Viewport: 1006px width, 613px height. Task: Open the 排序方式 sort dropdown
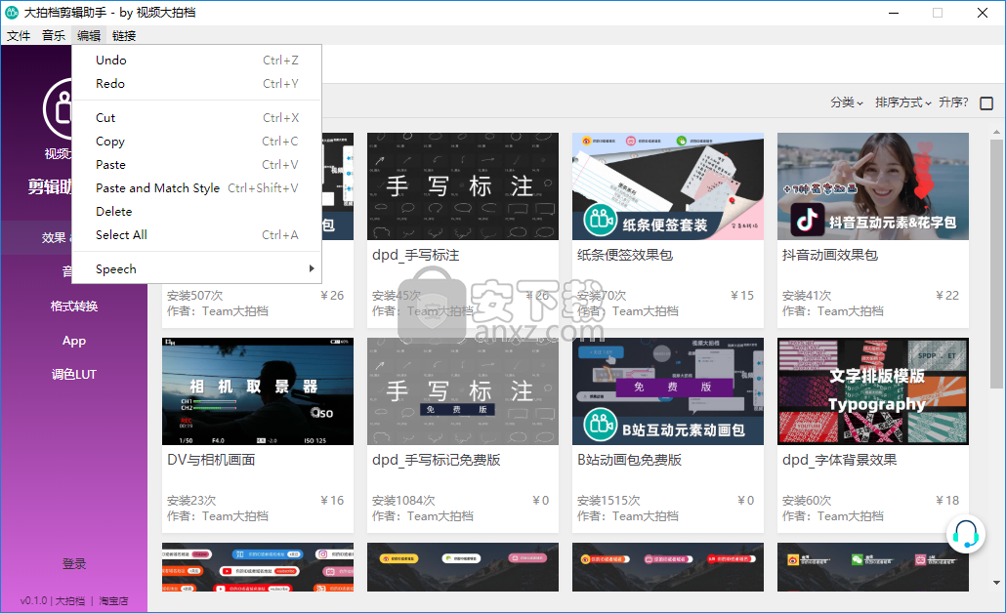pyautogui.click(x=902, y=102)
